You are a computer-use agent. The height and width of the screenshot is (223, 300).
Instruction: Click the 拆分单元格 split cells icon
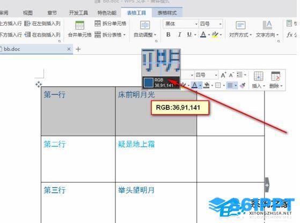click(x=98, y=24)
